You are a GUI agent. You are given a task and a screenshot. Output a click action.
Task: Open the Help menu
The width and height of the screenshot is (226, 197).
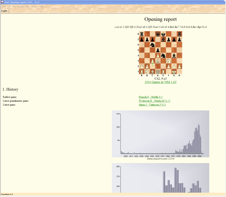41,7
